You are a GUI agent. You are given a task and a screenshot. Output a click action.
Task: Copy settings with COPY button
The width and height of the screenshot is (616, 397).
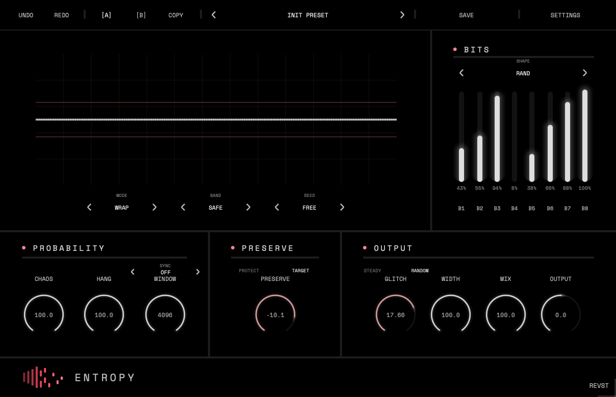[176, 15]
